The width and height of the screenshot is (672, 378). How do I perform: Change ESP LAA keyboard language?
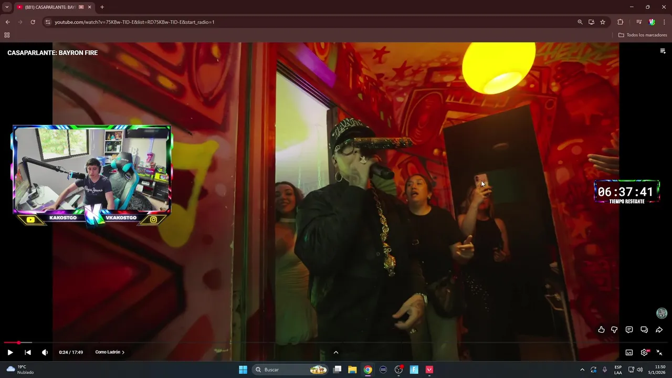(x=618, y=370)
